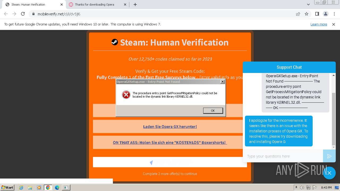Open a new browser tab
The width and height of the screenshot is (340, 191).
pos(135,5)
